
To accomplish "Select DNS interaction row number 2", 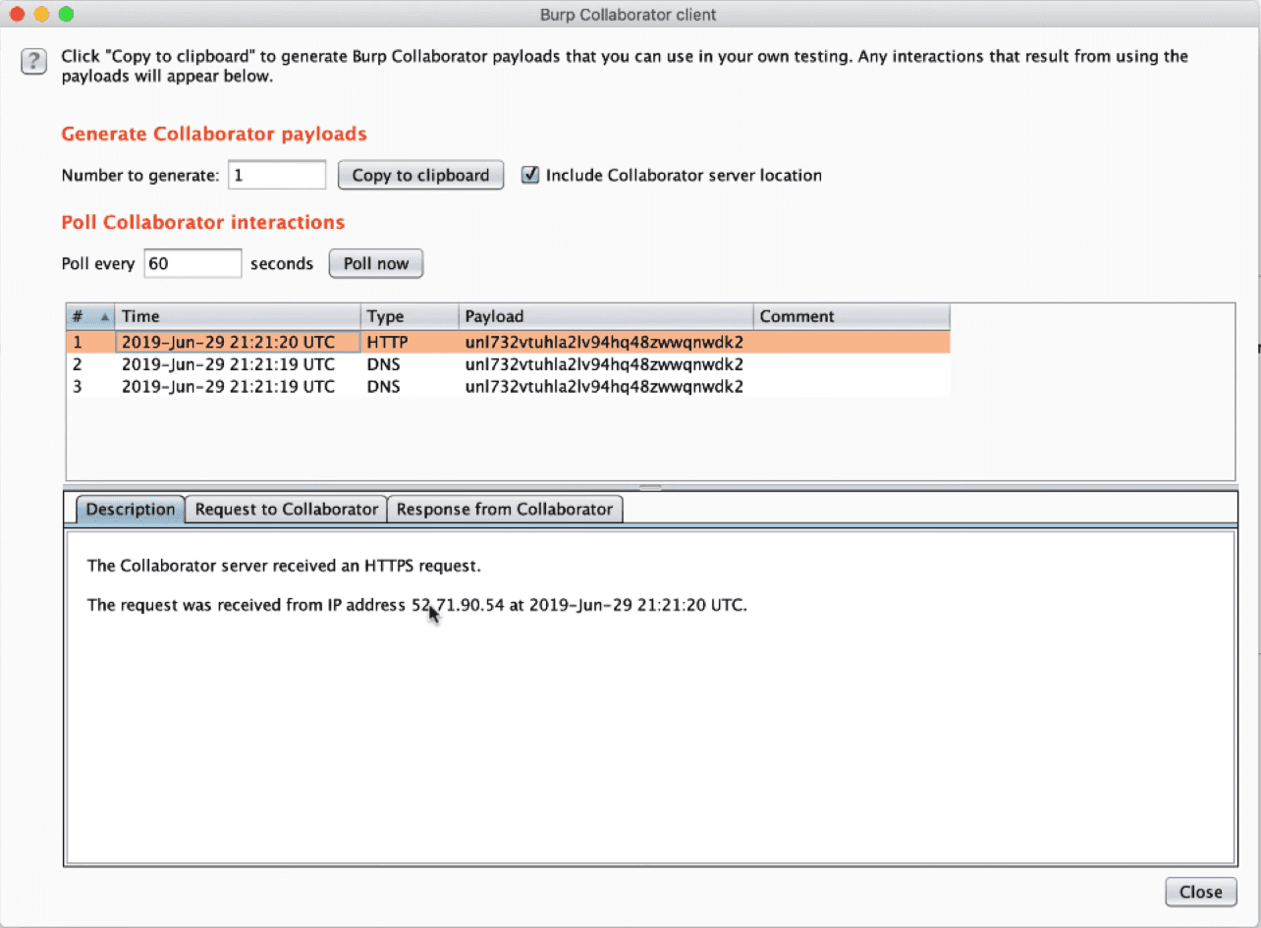I will click(x=393, y=364).
